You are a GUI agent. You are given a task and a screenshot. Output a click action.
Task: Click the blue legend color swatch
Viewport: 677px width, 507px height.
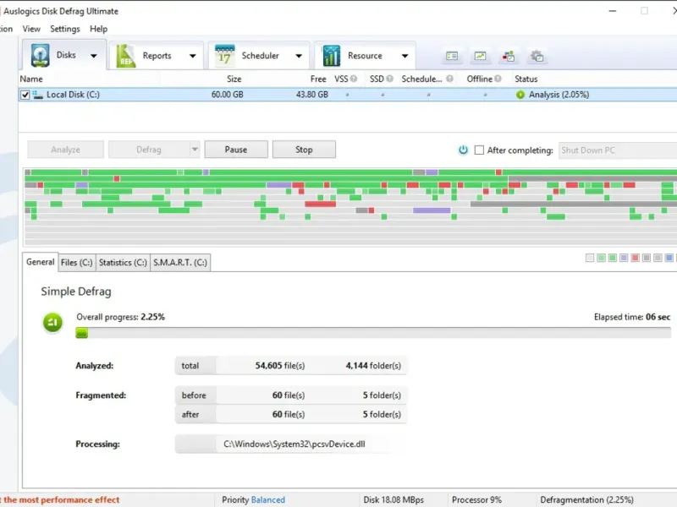(669, 258)
